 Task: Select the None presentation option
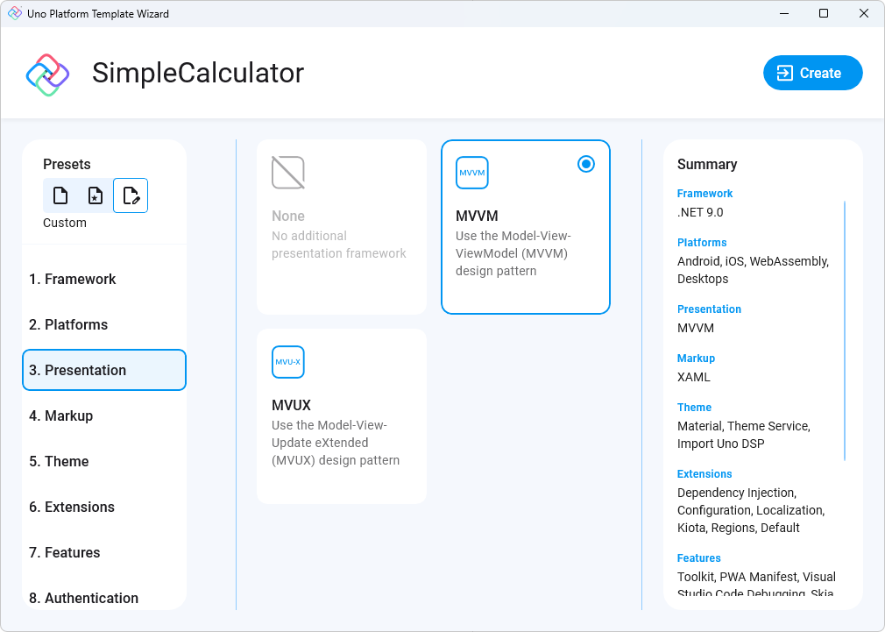pyautogui.click(x=342, y=226)
